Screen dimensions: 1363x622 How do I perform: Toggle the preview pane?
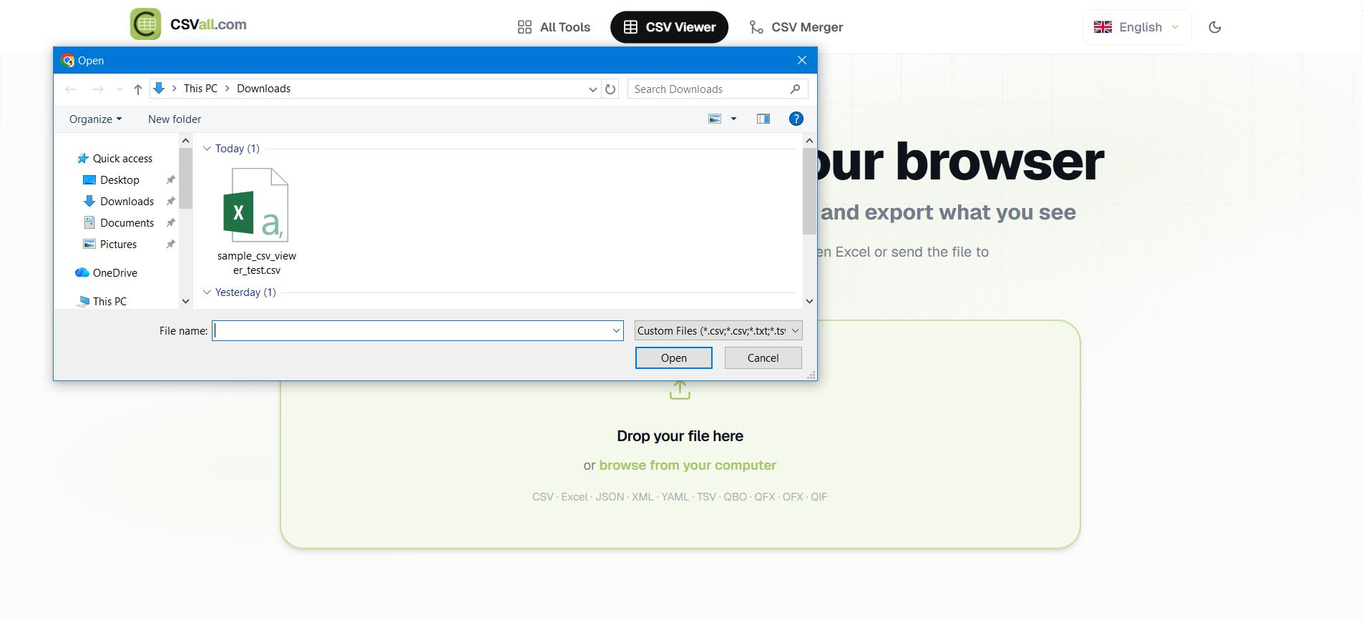click(763, 119)
